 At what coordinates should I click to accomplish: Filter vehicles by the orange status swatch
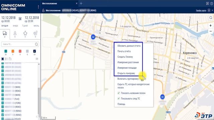[x=13, y=51]
